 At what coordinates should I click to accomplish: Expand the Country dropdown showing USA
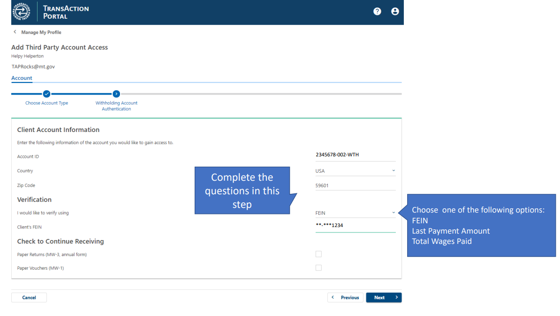tap(393, 171)
